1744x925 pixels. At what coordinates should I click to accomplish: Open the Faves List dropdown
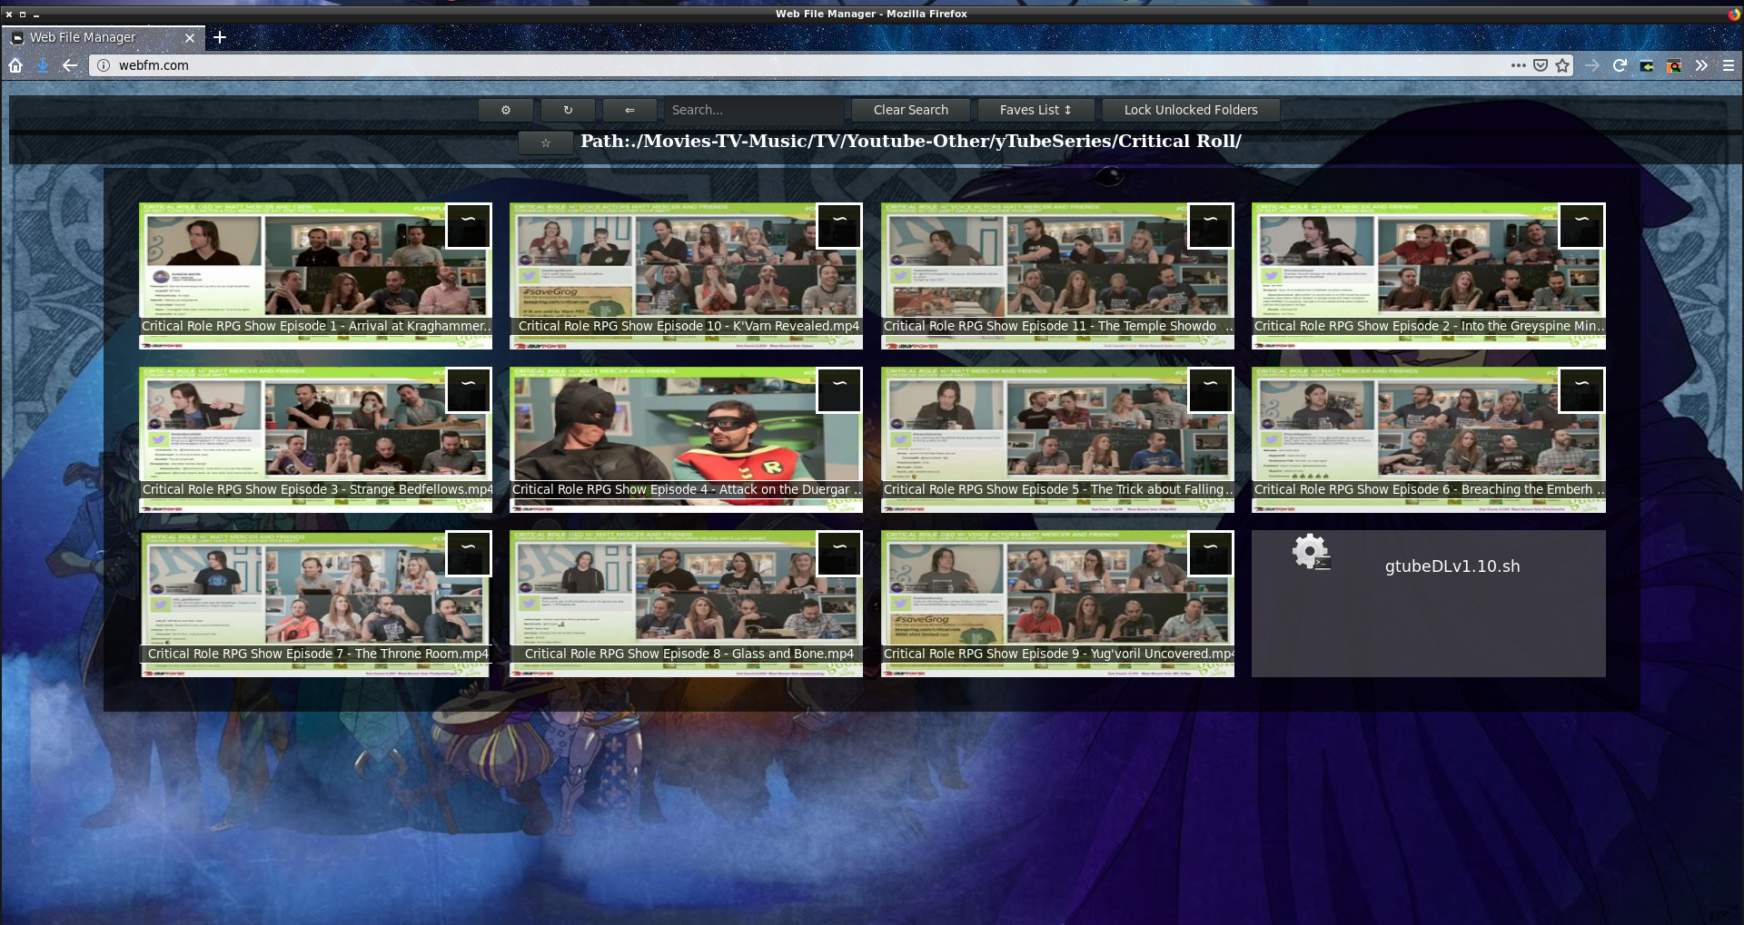coord(1035,110)
